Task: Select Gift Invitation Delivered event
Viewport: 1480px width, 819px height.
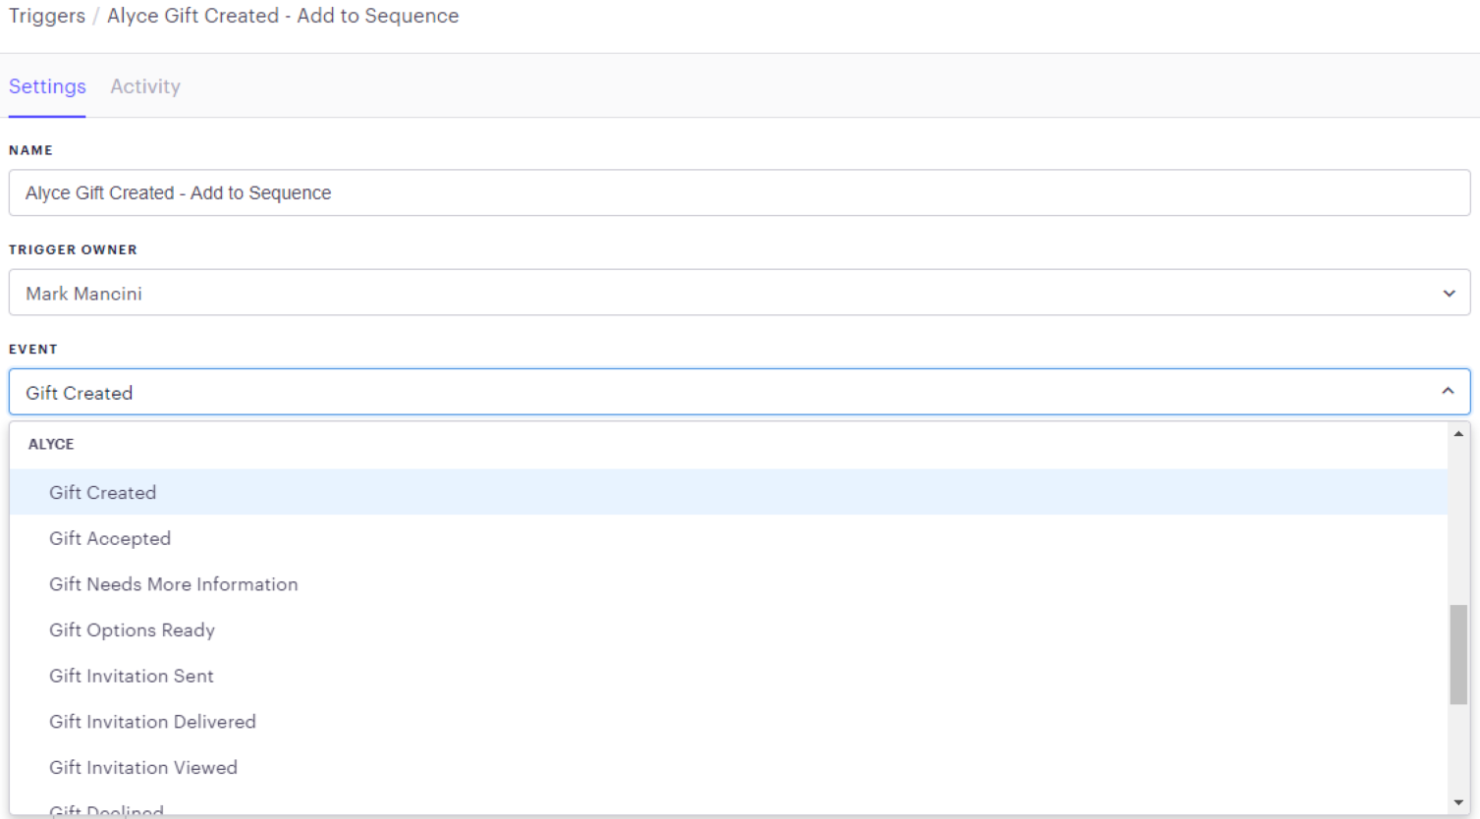Action: coord(152,722)
